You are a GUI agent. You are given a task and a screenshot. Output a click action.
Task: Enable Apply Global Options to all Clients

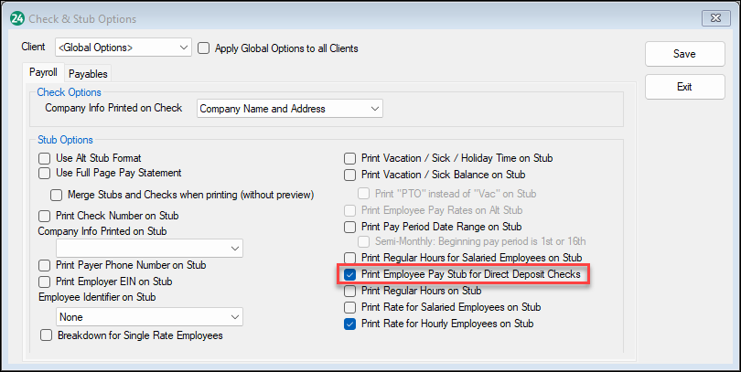tap(204, 48)
